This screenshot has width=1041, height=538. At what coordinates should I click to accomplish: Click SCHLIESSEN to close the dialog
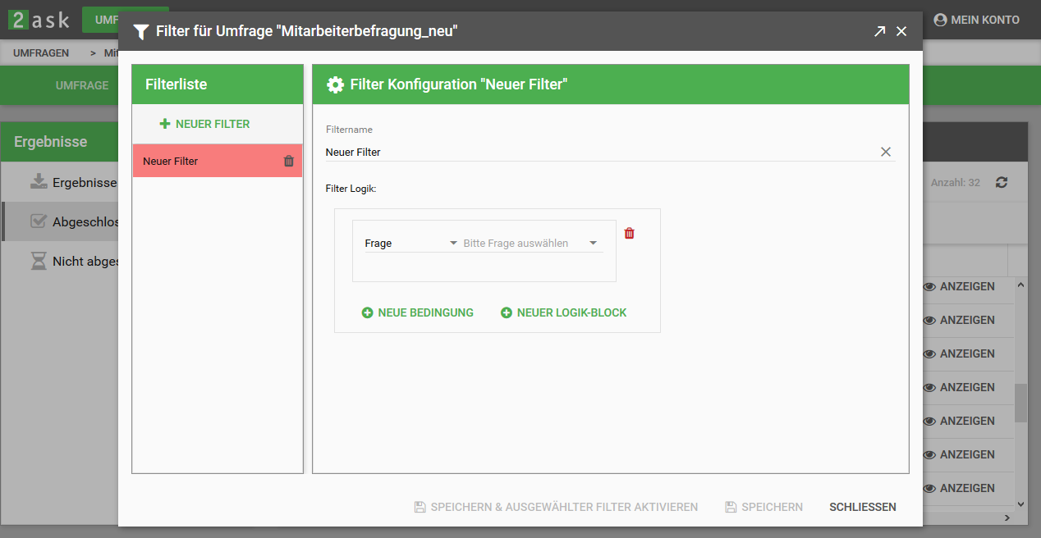[x=863, y=507]
